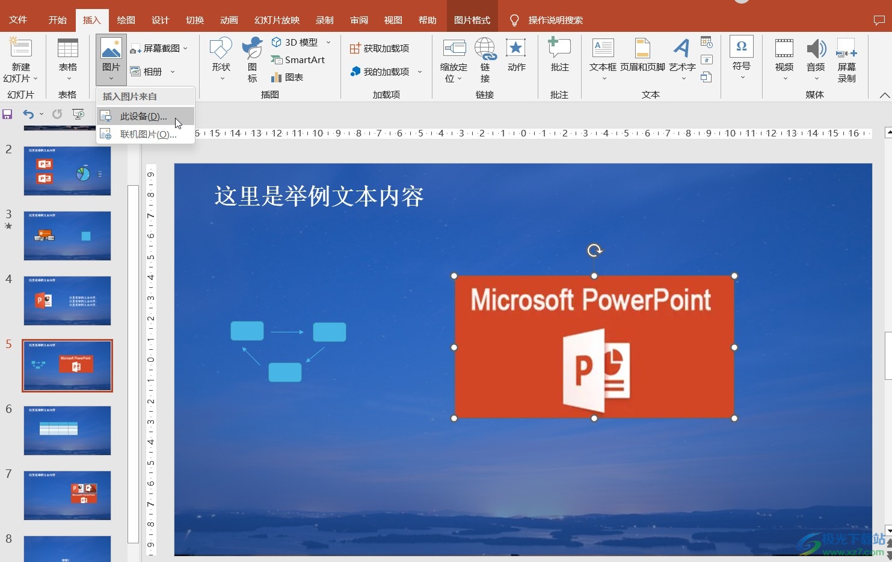Expand the Table (表格) dropdown arrow
Viewport: 892px width, 562px height.
coord(68,79)
